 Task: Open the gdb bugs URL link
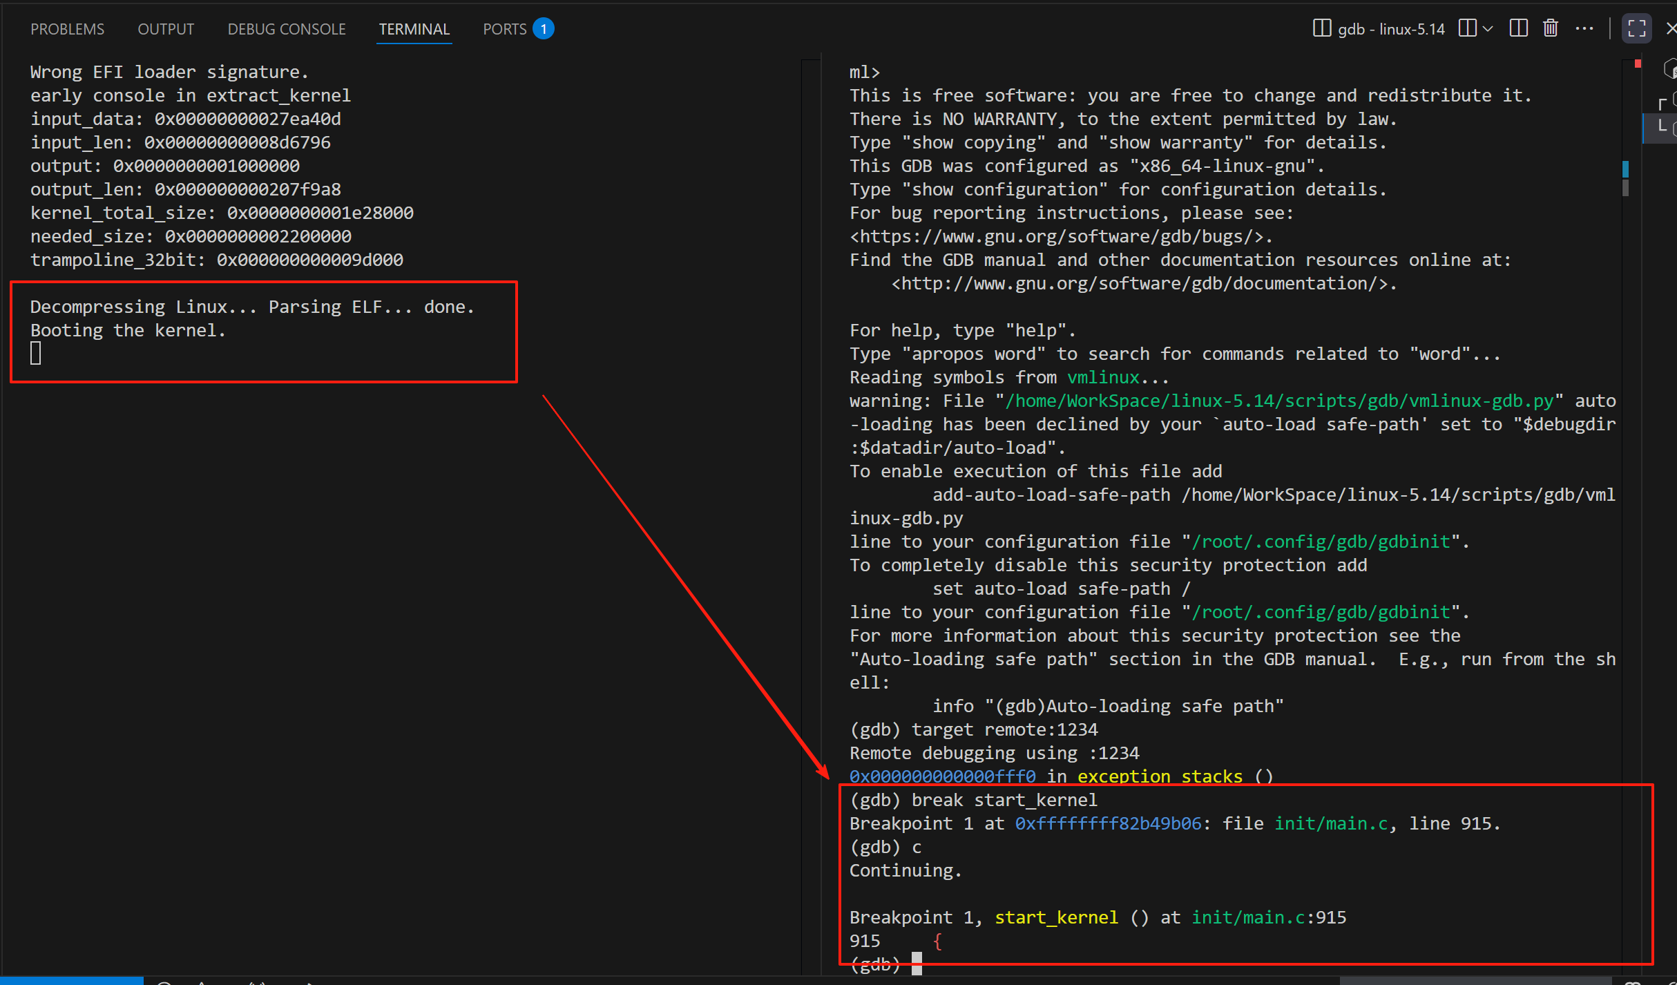1061,237
